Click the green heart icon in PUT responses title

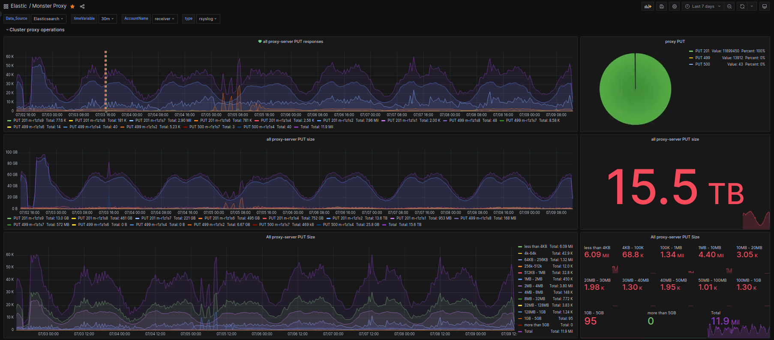(260, 42)
